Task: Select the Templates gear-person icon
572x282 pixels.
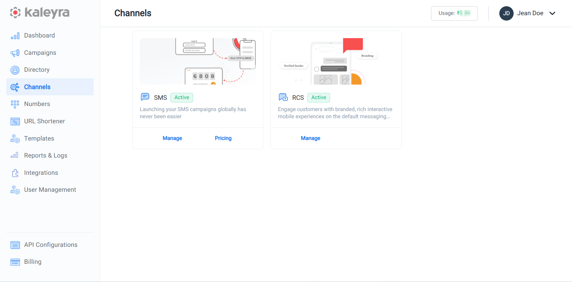Action: click(x=15, y=139)
